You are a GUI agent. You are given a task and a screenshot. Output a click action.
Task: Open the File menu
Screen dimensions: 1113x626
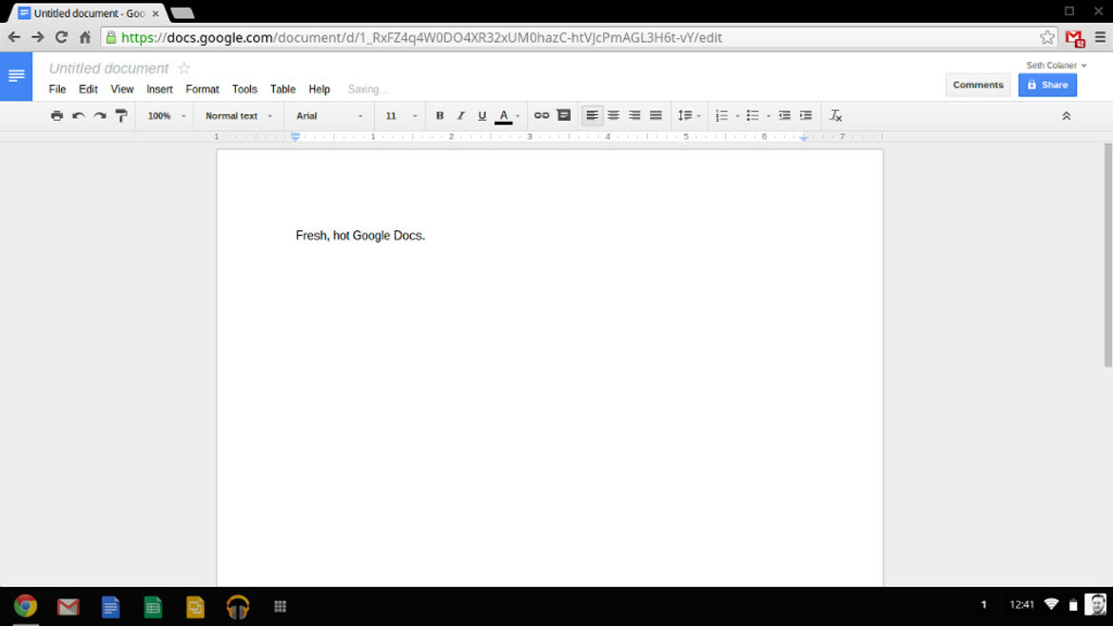[x=57, y=89]
